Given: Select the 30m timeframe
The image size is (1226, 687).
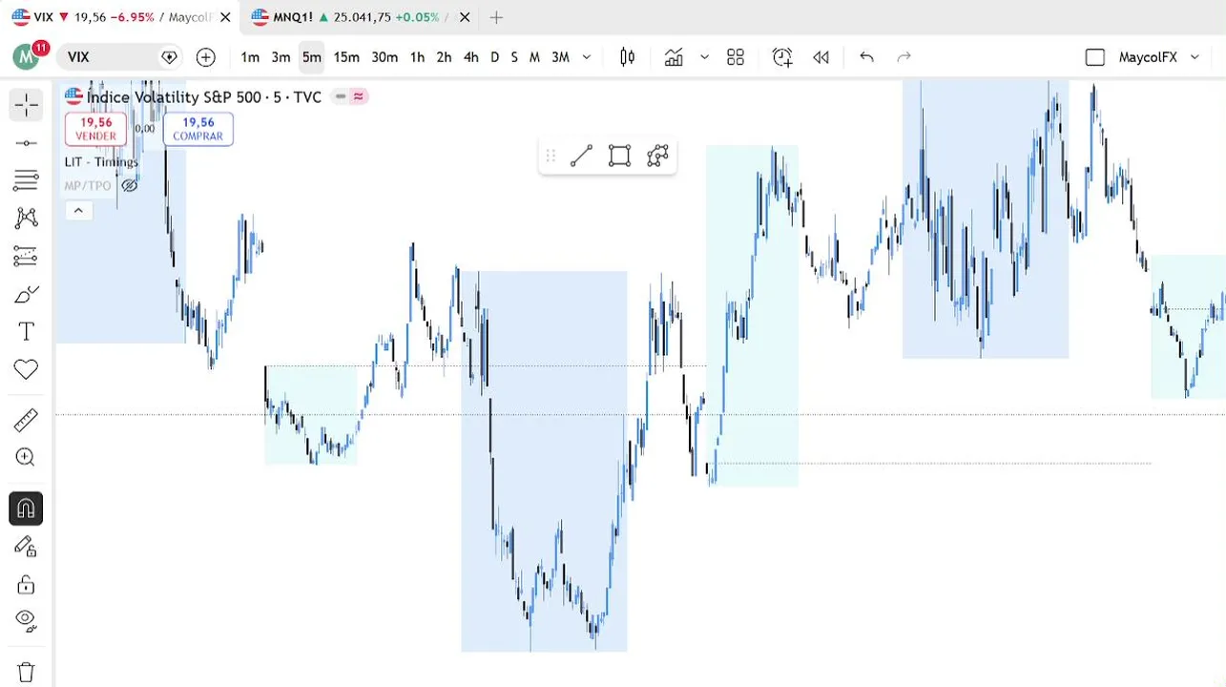Looking at the screenshot, I should click(x=384, y=57).
